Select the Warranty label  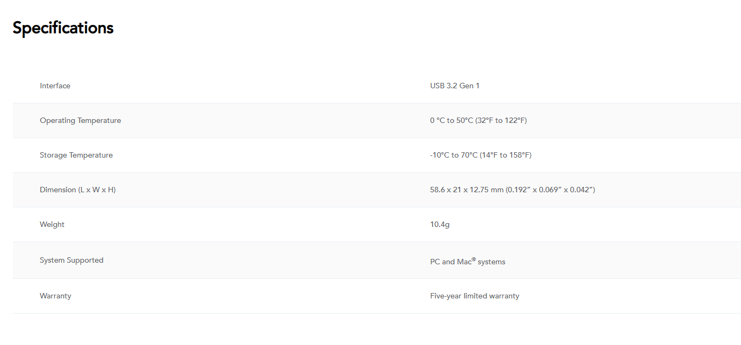click(x=55, y=296)
